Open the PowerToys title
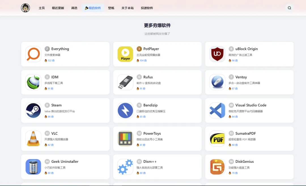 click(x=152, y=134)
